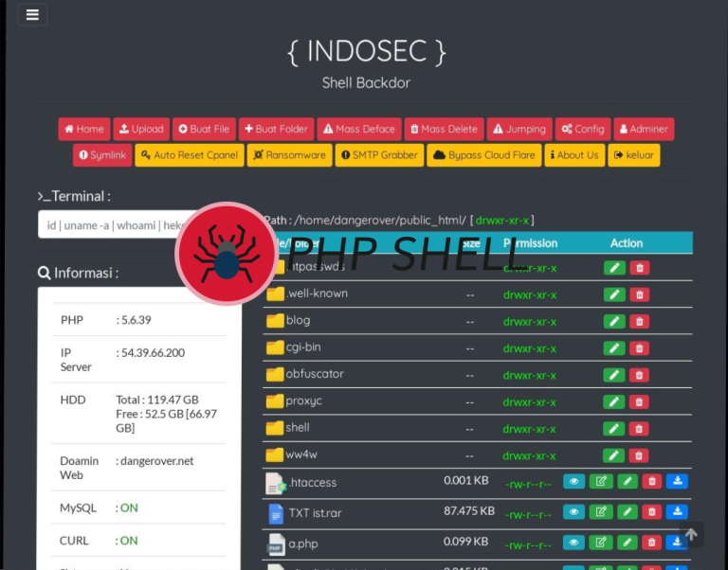Screen dimensions: 728x570
Task: Click the rename pencil icon for blog folder
Action: pyautogui.click(x=614, y=321)
